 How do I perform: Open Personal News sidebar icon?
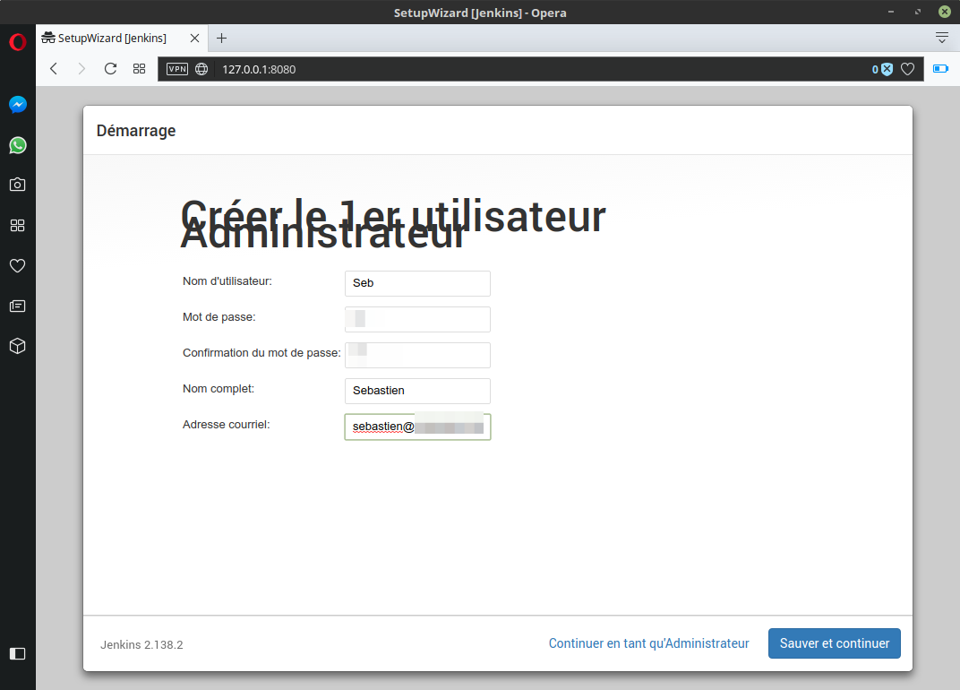[18, 306]
